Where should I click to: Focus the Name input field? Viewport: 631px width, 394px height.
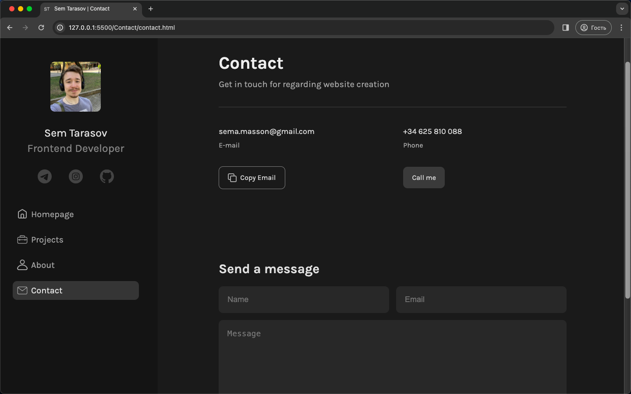point(304,299)
